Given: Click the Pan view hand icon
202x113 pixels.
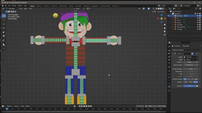Looking at the screenshot, I should click(165, 28).
